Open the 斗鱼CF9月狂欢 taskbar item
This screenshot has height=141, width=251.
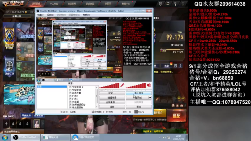pos(85,137)
